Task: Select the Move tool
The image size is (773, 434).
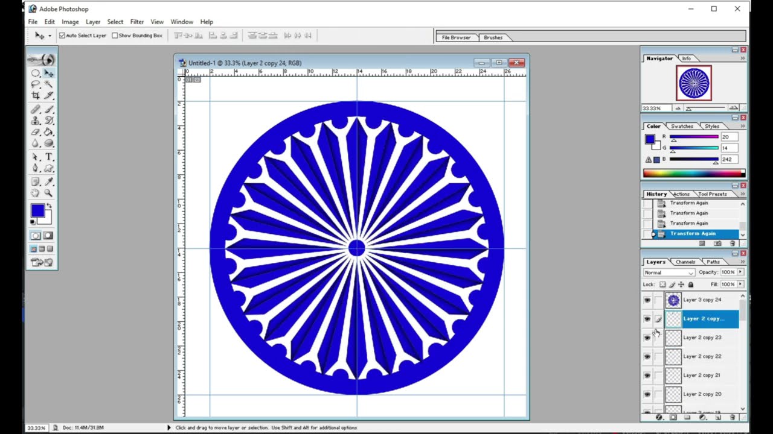Action: tap(48, 73)
